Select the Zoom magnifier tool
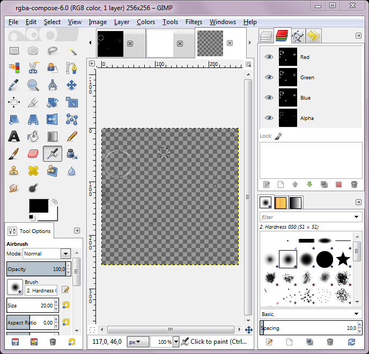Viewport: 369px width, 354px height. tap(33, 85)
